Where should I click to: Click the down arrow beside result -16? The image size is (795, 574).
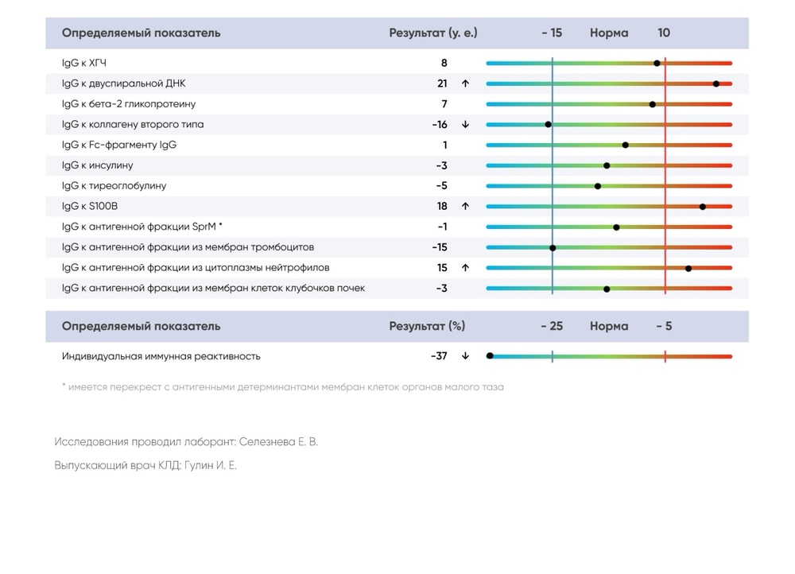point(465,125)
